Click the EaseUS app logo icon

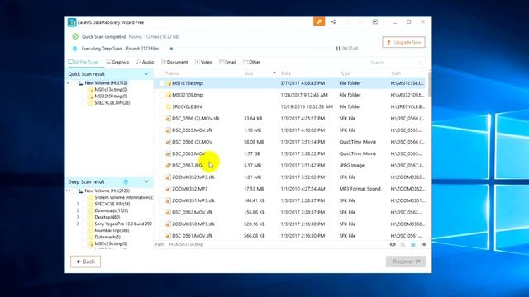pos(72,22)
